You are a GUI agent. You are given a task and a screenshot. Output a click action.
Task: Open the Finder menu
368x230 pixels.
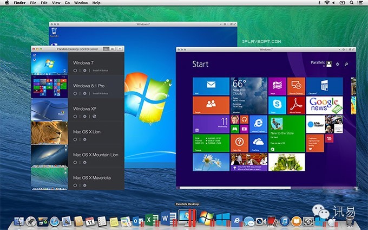(19, 3)
